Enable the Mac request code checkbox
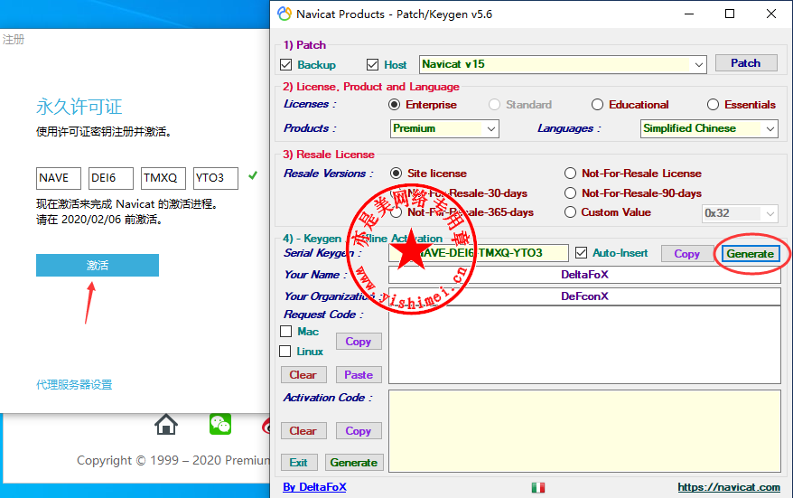 click(x=285, y=332)
